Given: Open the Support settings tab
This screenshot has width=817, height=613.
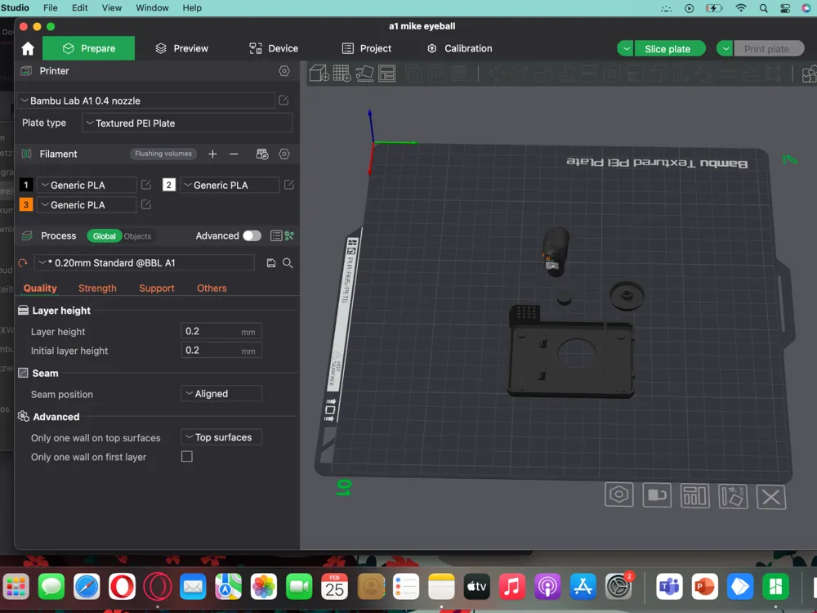Looking at the screenshot, I should pos(157,289).
